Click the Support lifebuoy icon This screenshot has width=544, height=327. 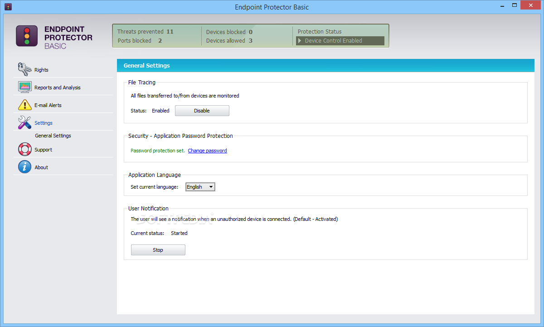pyautogui.click(x=24, y=149)
